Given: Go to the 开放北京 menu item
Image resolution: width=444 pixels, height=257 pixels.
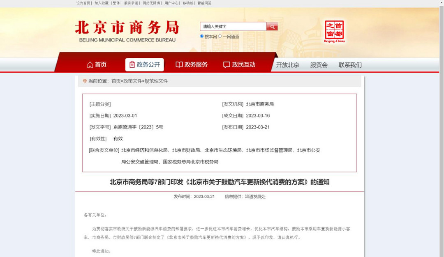Looking at the screenshot, I should 287,65.
